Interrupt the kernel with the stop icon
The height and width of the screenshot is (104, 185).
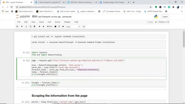pos(55,27)
